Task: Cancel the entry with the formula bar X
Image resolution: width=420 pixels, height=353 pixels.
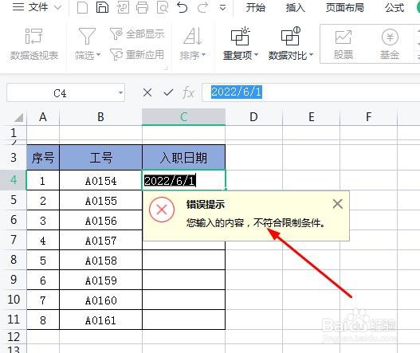Action: click(x=147, y=92)
